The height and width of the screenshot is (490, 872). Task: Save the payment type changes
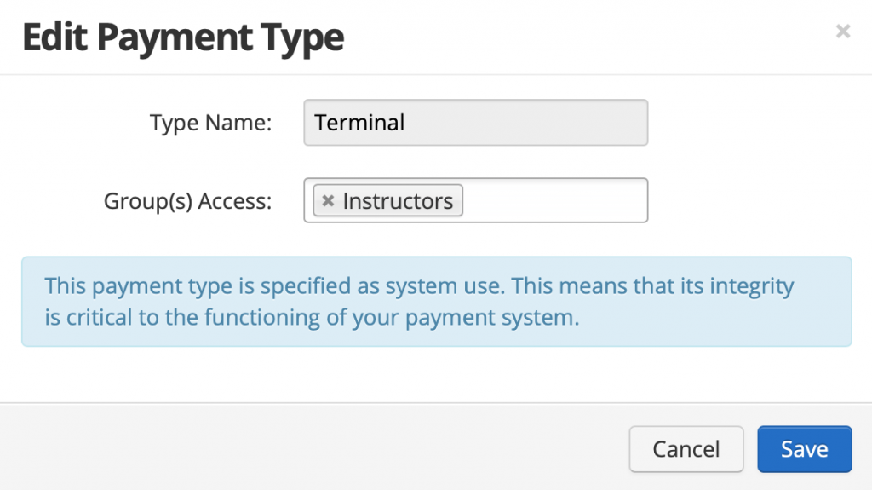click(x=804, y=449)
